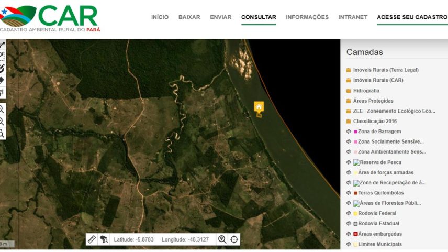
Task: Click the Longitude coordinate readout
Action: click(185, 239)
